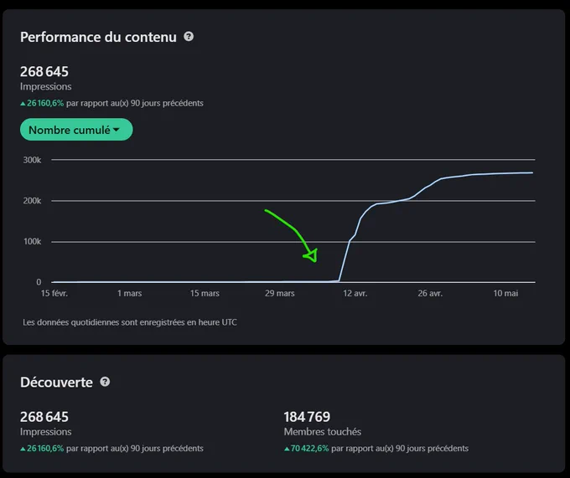Click the 15 févr. date label
The height and width of the screenshot is (478, 570).
tap(54, 293)
